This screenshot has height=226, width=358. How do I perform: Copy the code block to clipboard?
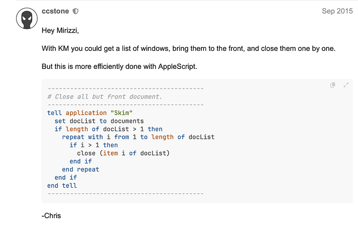click(x=333, y=85)
